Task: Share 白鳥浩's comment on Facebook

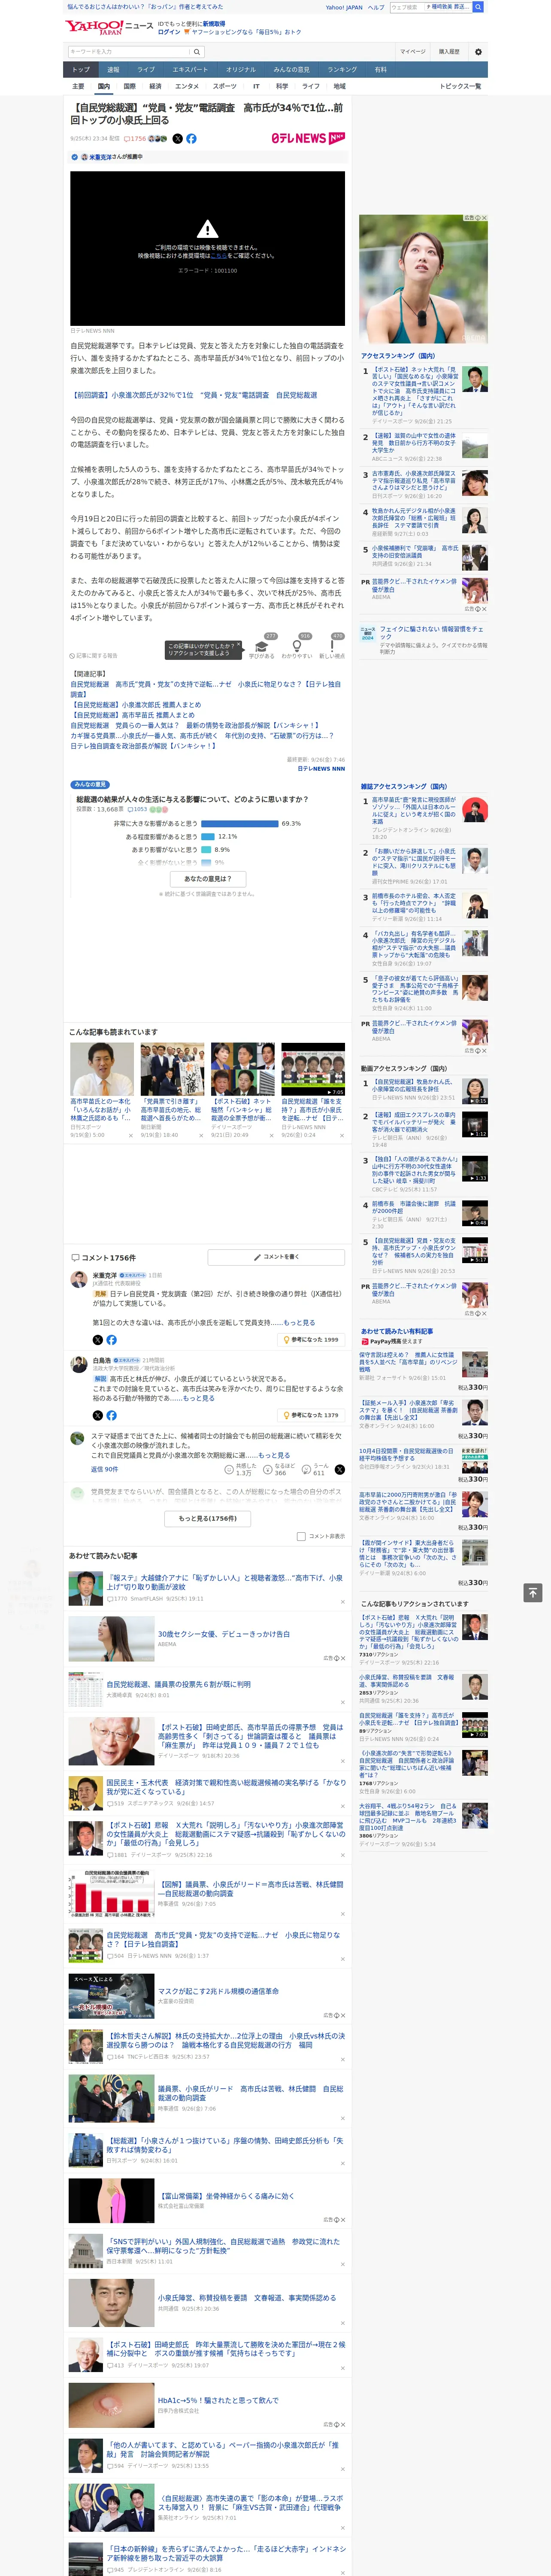Action: point(111,1415)
